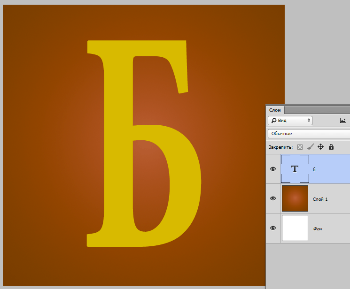The height and width of the screenshot is (289, 350).
Task: Hide the Слой 1 layer
Action: [273, 198]
